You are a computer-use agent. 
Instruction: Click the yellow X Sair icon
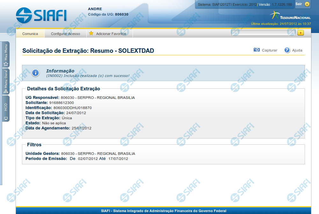[307, 4]
